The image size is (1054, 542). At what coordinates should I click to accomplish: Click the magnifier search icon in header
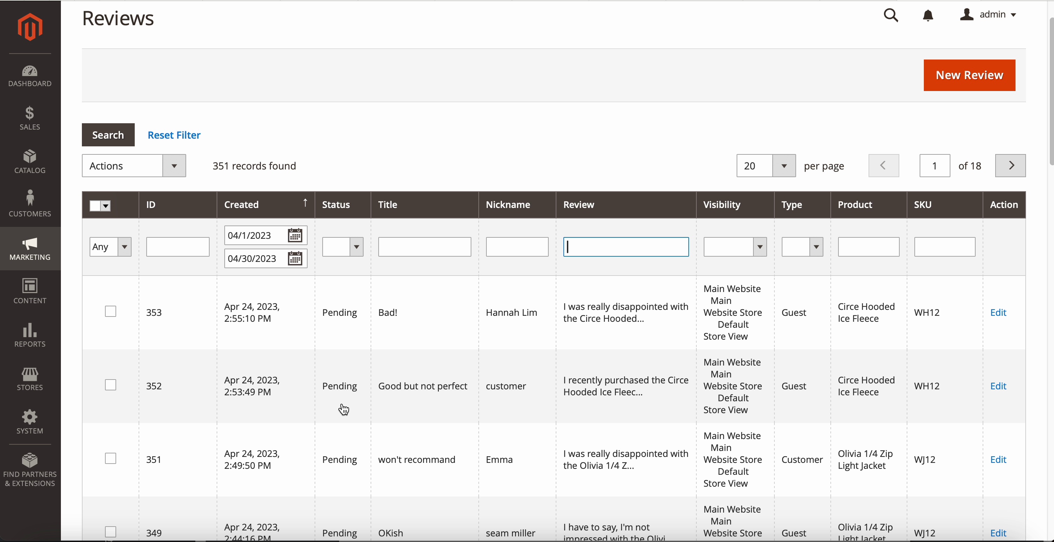click(x=891, y=15)
